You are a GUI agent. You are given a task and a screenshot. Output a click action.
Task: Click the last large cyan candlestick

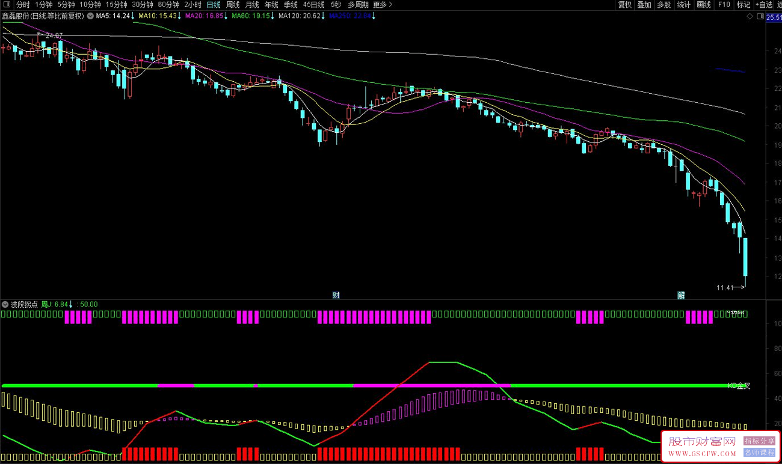coord(745,257)
